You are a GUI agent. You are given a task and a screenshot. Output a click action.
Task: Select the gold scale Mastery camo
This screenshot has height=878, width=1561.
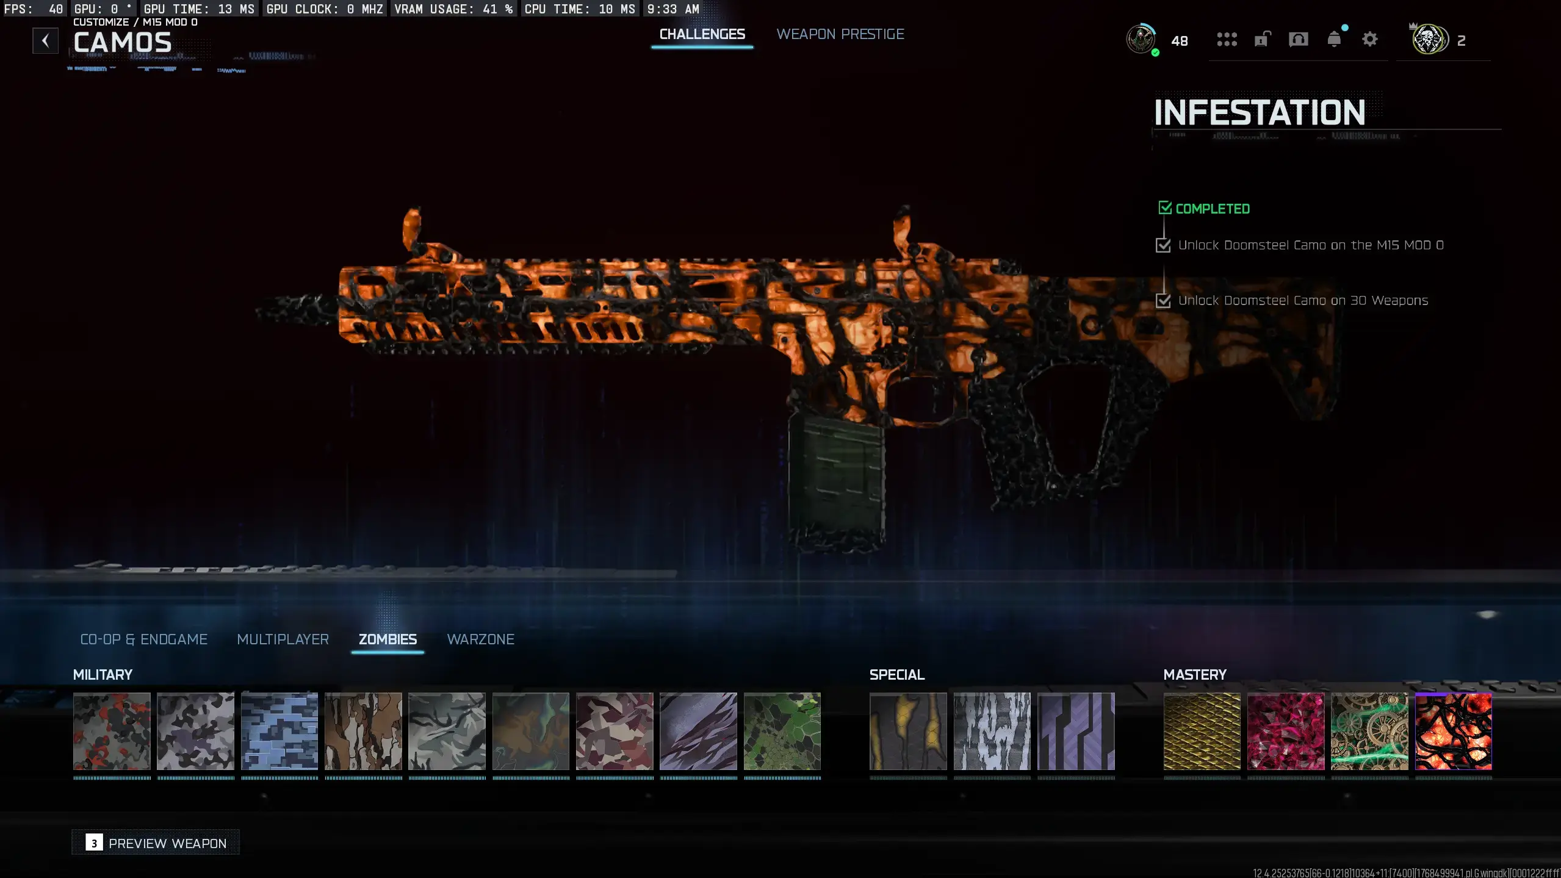tap(1202, 731)
